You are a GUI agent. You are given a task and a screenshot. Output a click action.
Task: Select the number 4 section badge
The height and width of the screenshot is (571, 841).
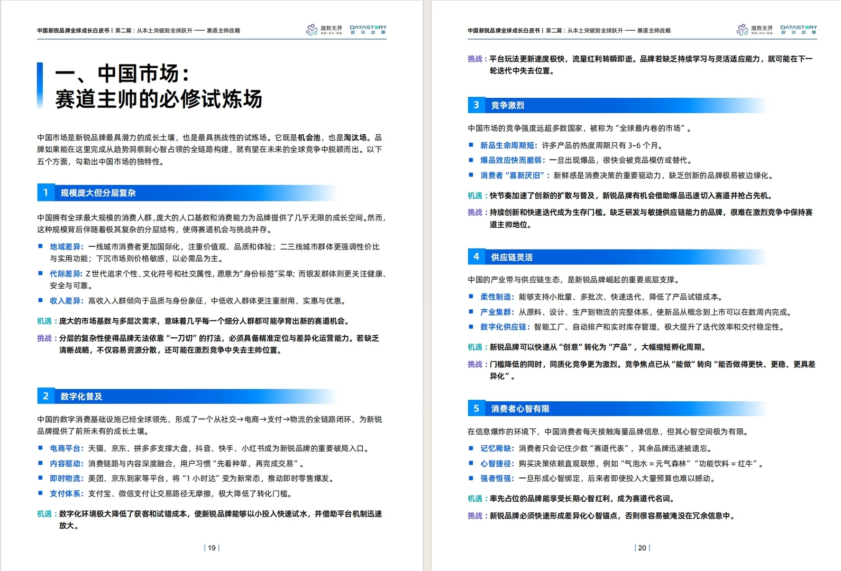[476, 257]
